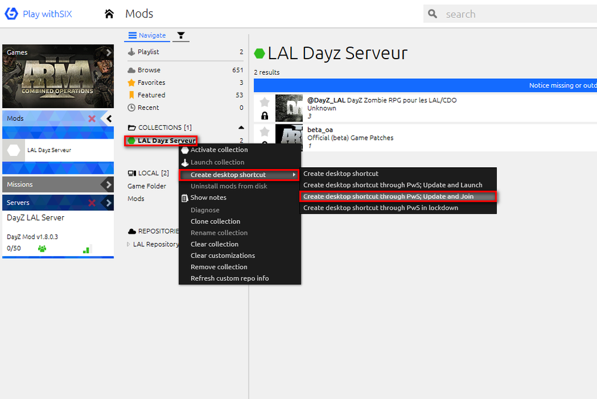The width and height of the screenshot is (597, 399).
Task: Click the green players icon on DayZ LAL Server
Action: tap(42, 249)
